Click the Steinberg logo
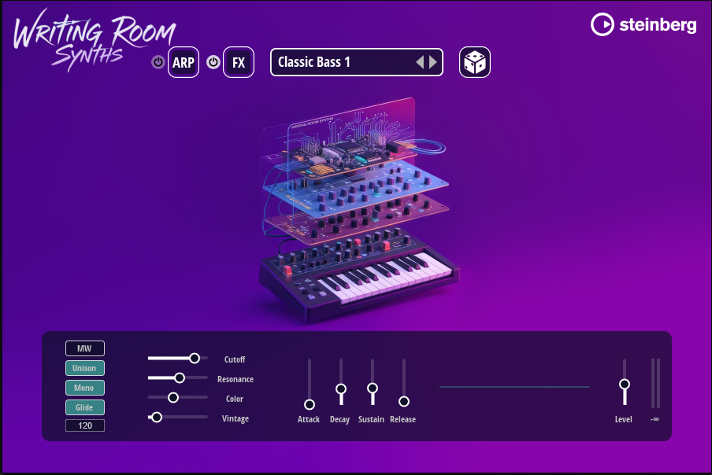This screenshot has width=712, height=475. (643, 25)
